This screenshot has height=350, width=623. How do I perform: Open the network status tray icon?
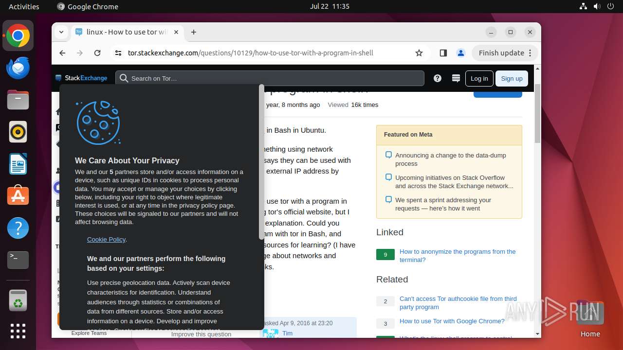pyautogui.click(x=583, y=6)
